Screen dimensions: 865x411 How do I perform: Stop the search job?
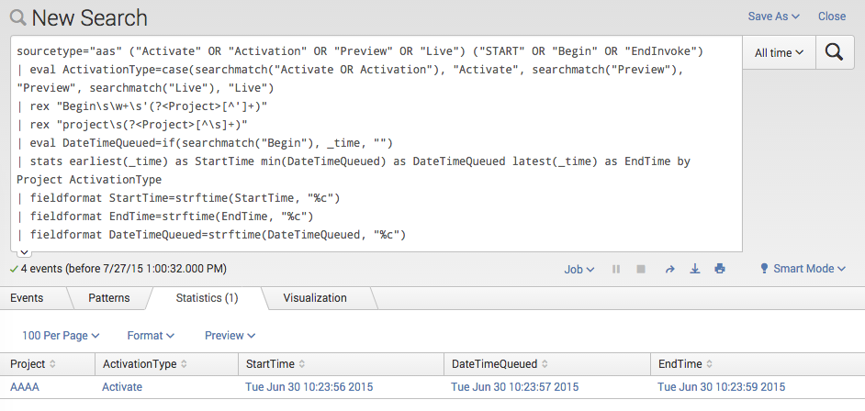(641, 269)
